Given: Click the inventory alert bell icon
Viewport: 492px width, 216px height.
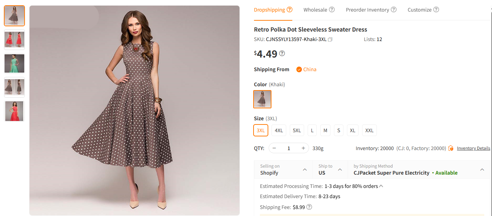Looking at the screenshot, I should tap(451, 148).
